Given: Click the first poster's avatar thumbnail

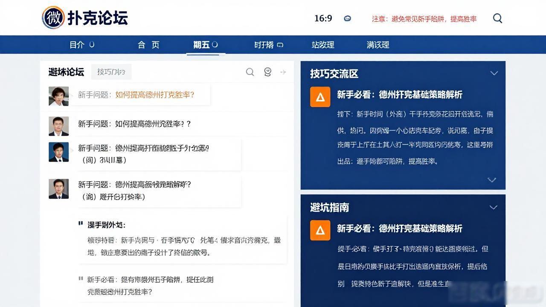Looking at the screenshot, I should pyautogui.click(x=59, y=96).
